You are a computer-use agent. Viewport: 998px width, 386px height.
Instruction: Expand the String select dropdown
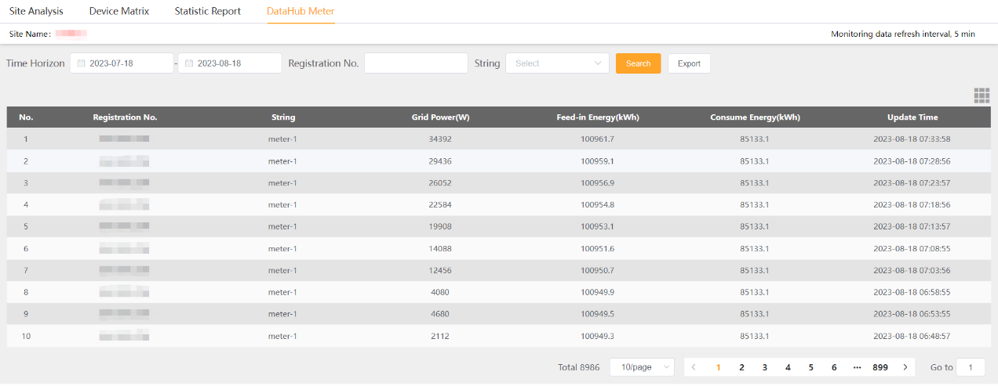557,63
